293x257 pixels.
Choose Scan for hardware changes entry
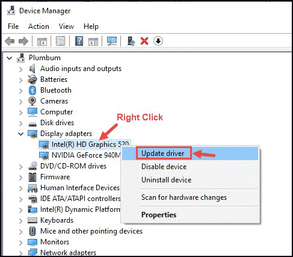(x=190, y=197)
